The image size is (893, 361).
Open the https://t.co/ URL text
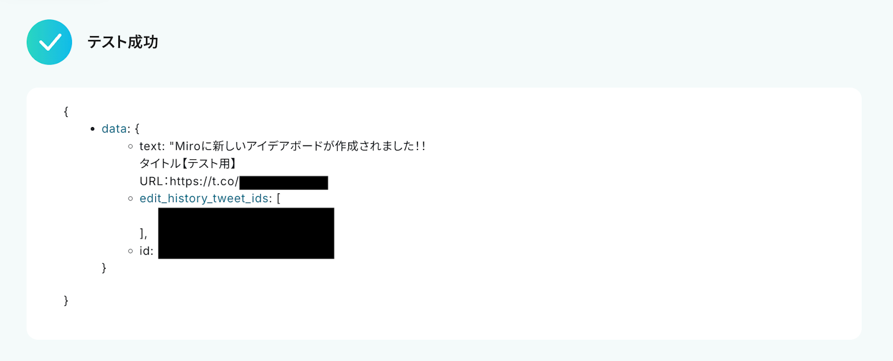coord(204,182)
